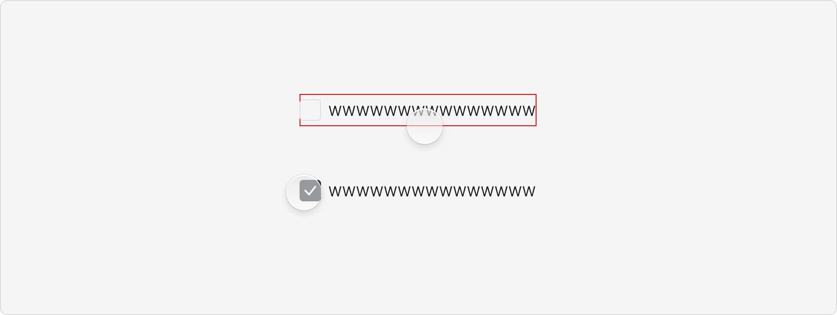Click the left edge of the red focus outline
Screen dimensions: 837x315
point(300,110)
